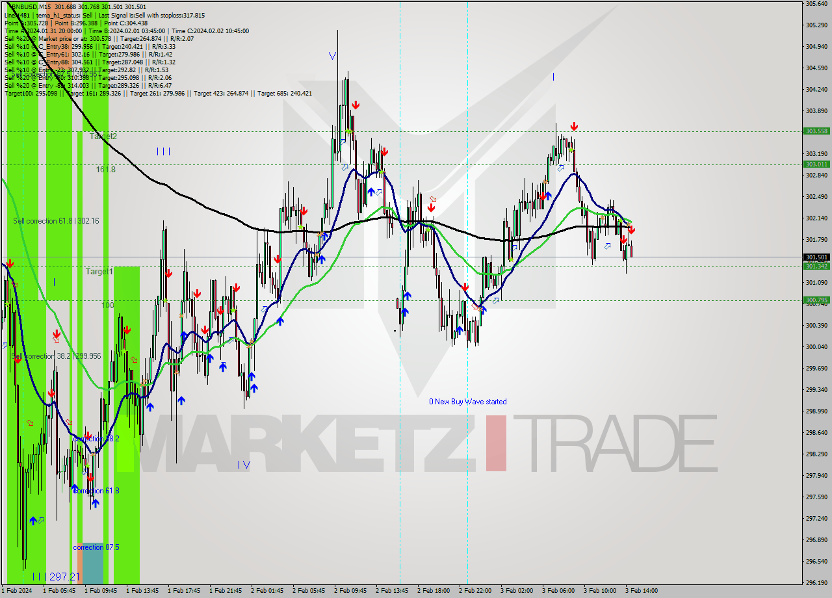Image resolution: width=832 pixels, height=598 pixels.
Task: Select the 'Target2' level label
Action: pos(103,136)
